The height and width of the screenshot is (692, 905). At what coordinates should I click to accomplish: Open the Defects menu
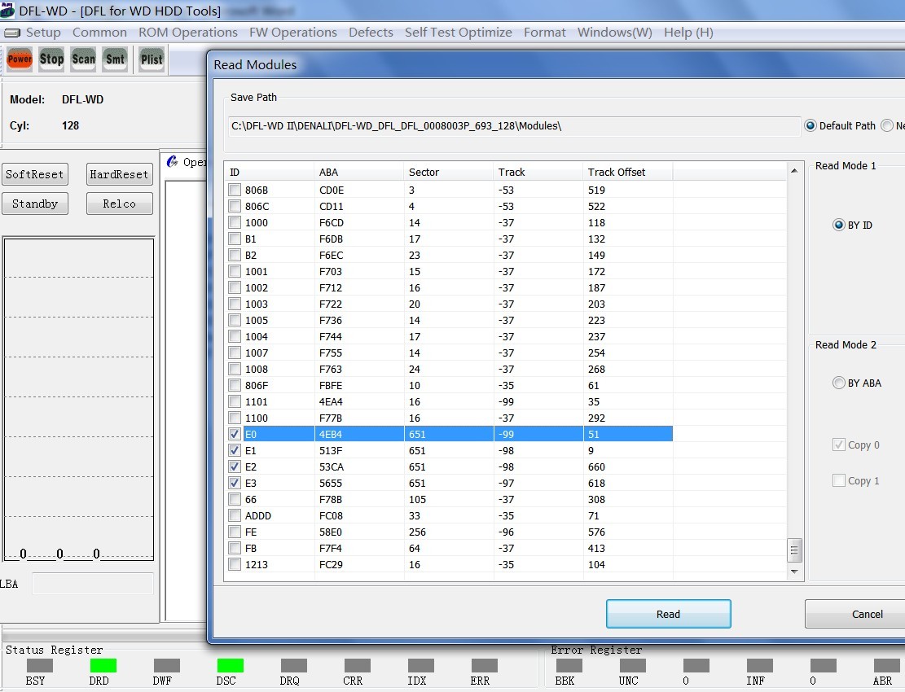(371, 33)
